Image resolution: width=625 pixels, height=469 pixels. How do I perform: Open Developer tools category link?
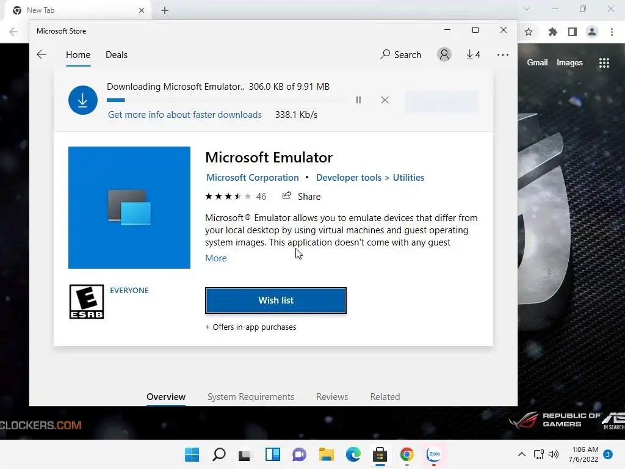[x=349, y=178]
